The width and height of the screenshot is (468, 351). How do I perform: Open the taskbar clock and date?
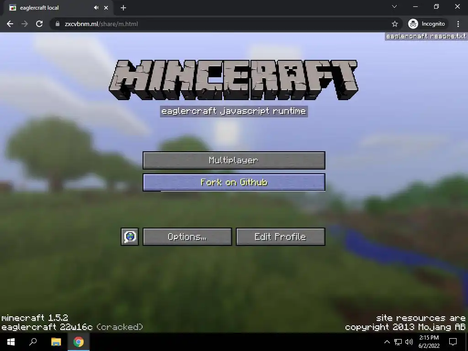tap(429, 342)
